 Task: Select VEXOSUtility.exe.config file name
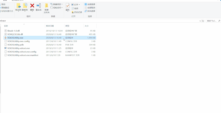click(x=19, y=41)
